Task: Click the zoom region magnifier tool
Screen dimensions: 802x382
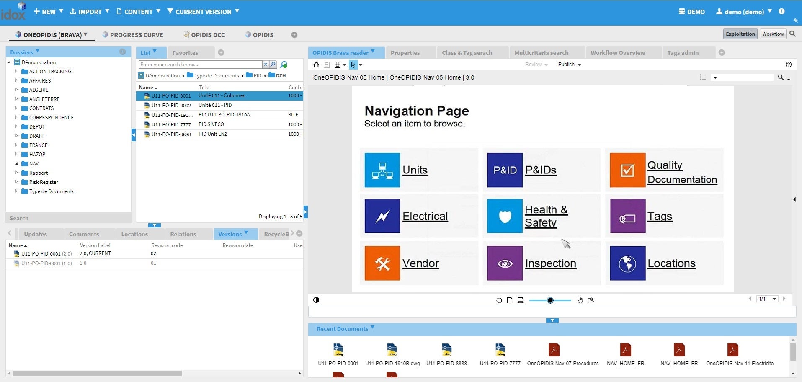Action: 591,300
